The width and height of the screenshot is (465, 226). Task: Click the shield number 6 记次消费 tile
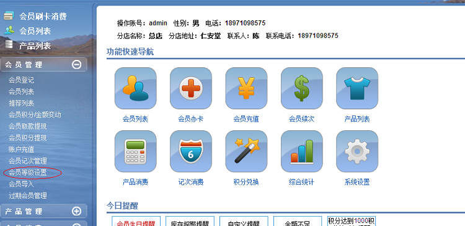click(191, 151)
